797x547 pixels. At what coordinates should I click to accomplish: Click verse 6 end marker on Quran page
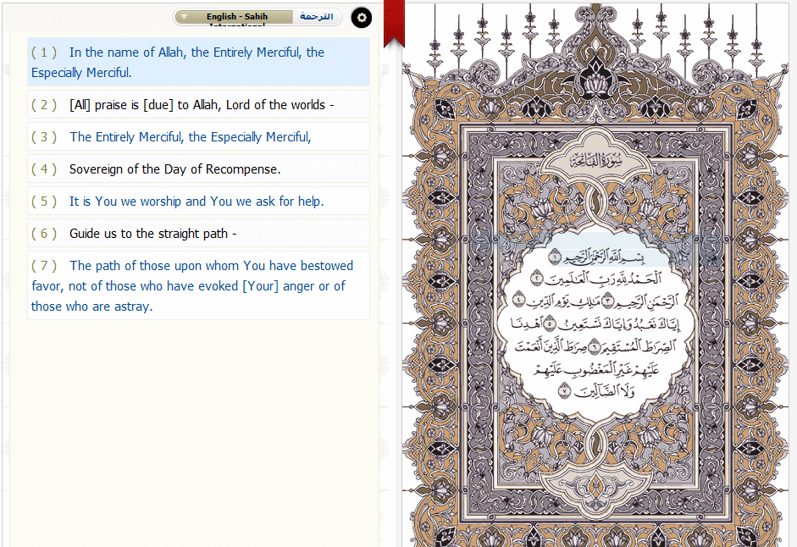(595, 347)
